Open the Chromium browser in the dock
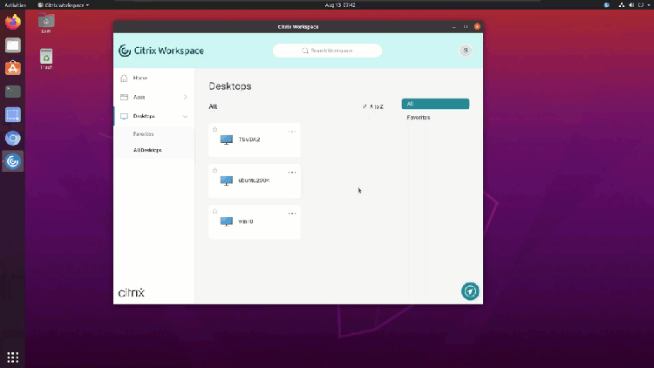This screenshot has width=654, height=368. tap(13, 138)
